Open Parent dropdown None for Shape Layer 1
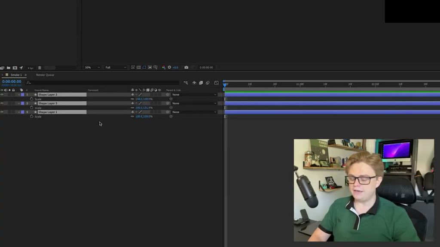Image resolution: width=440 pixels, height=247 pixels. click(x=195, y=112)
